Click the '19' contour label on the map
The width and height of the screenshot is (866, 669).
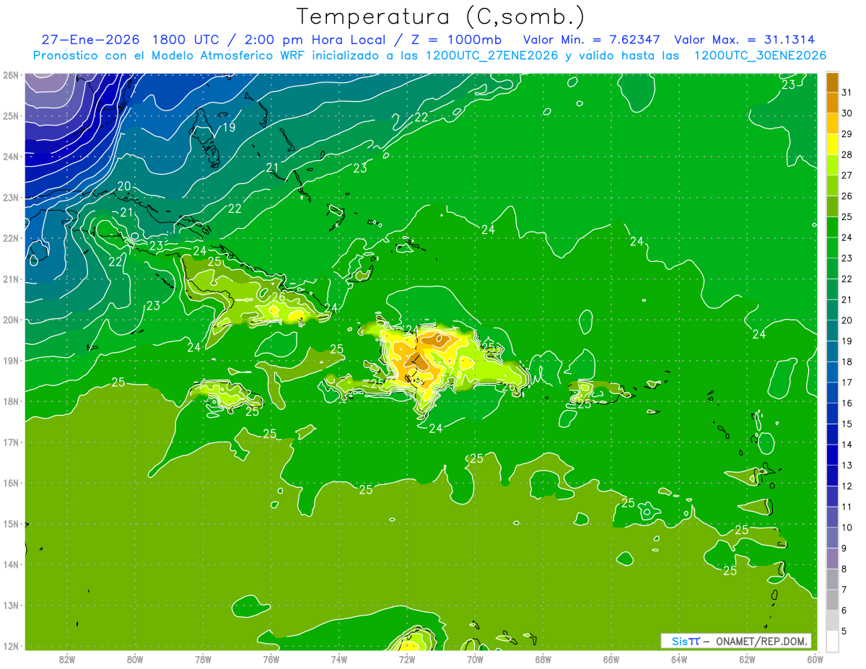pos(229,128)
